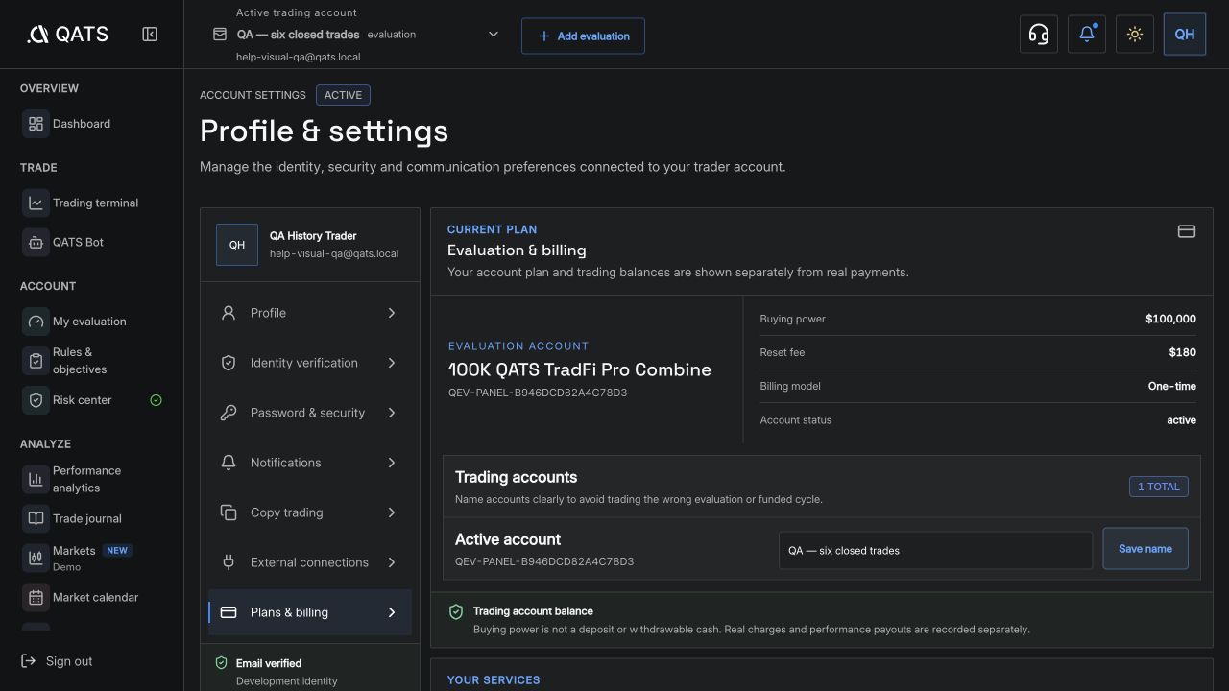Click the QATS Bot robot icon
Viewport: 1229px width, 691px height.
36,242
